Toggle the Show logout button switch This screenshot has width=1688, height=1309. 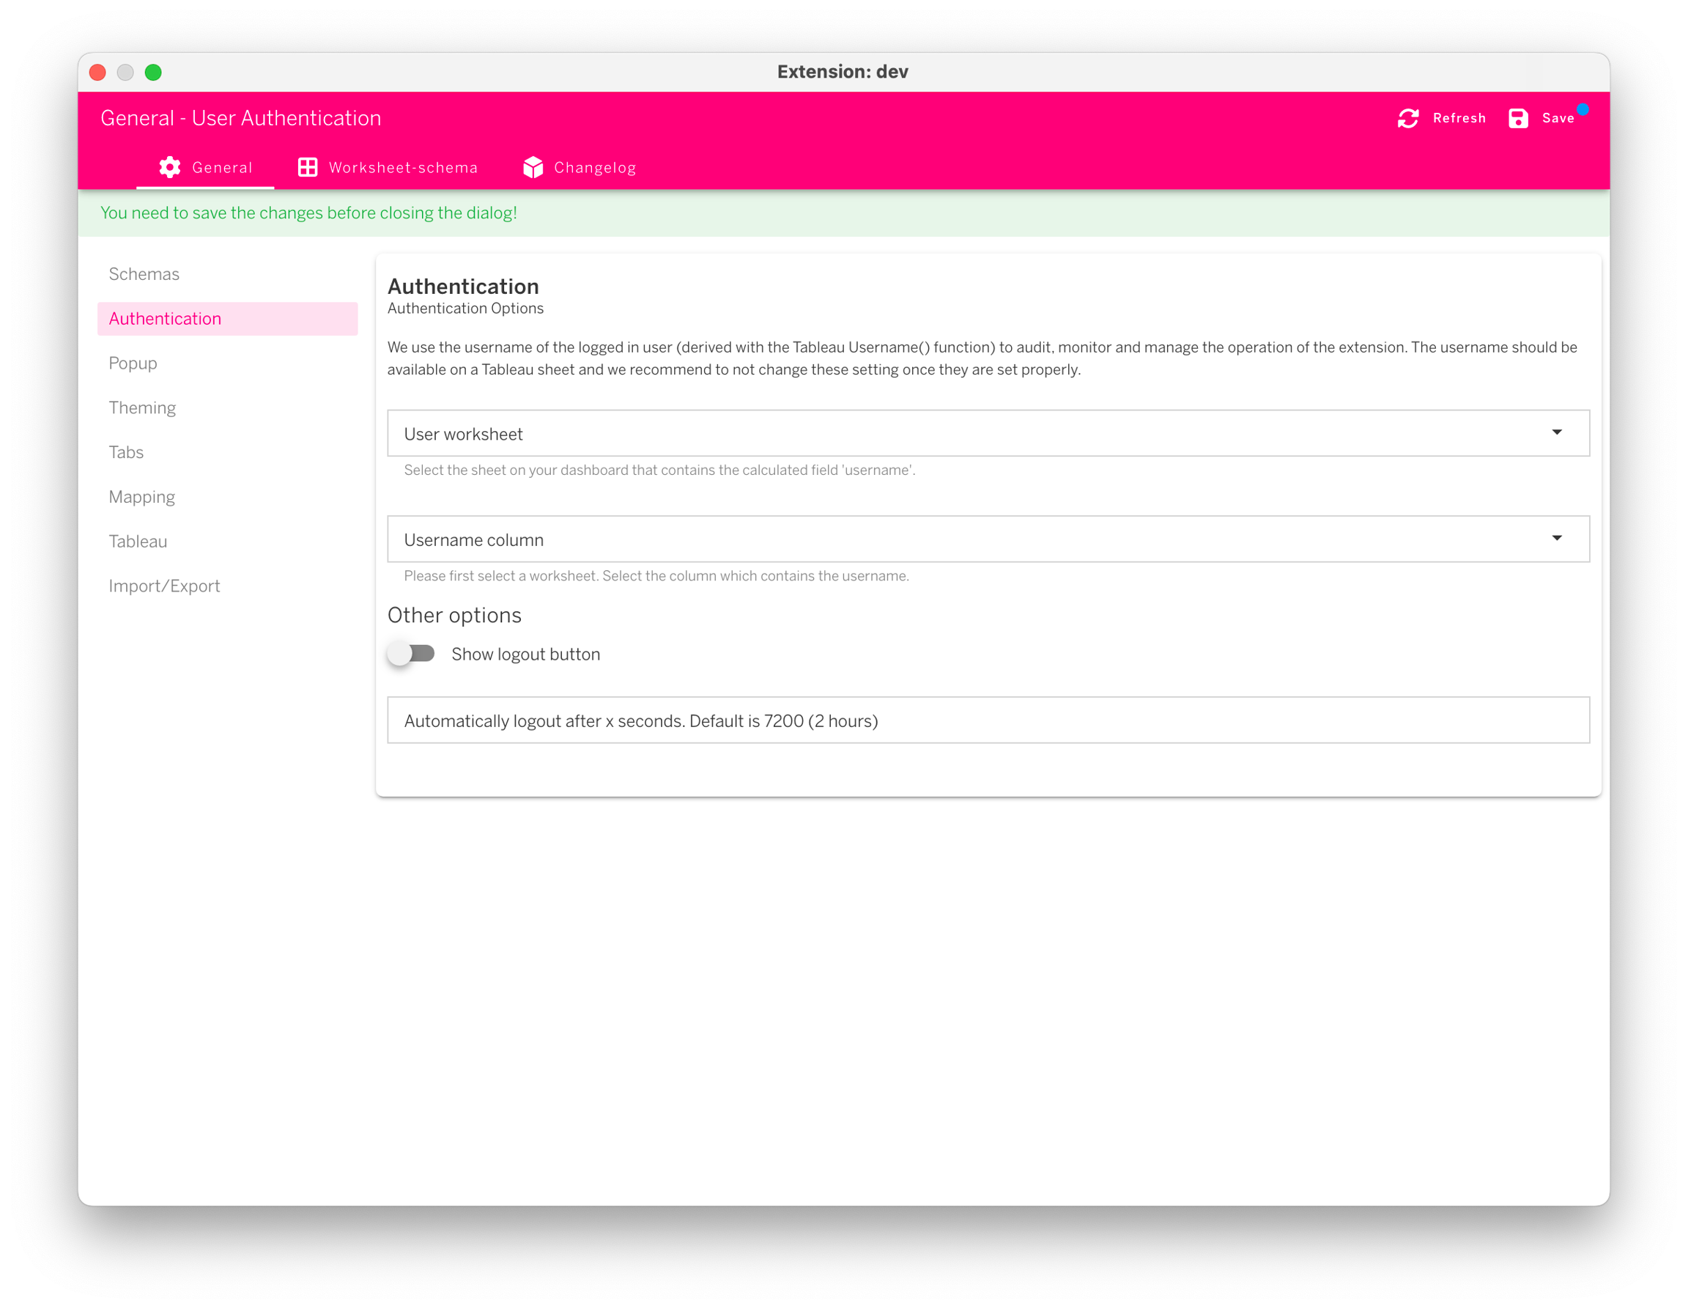412,654
